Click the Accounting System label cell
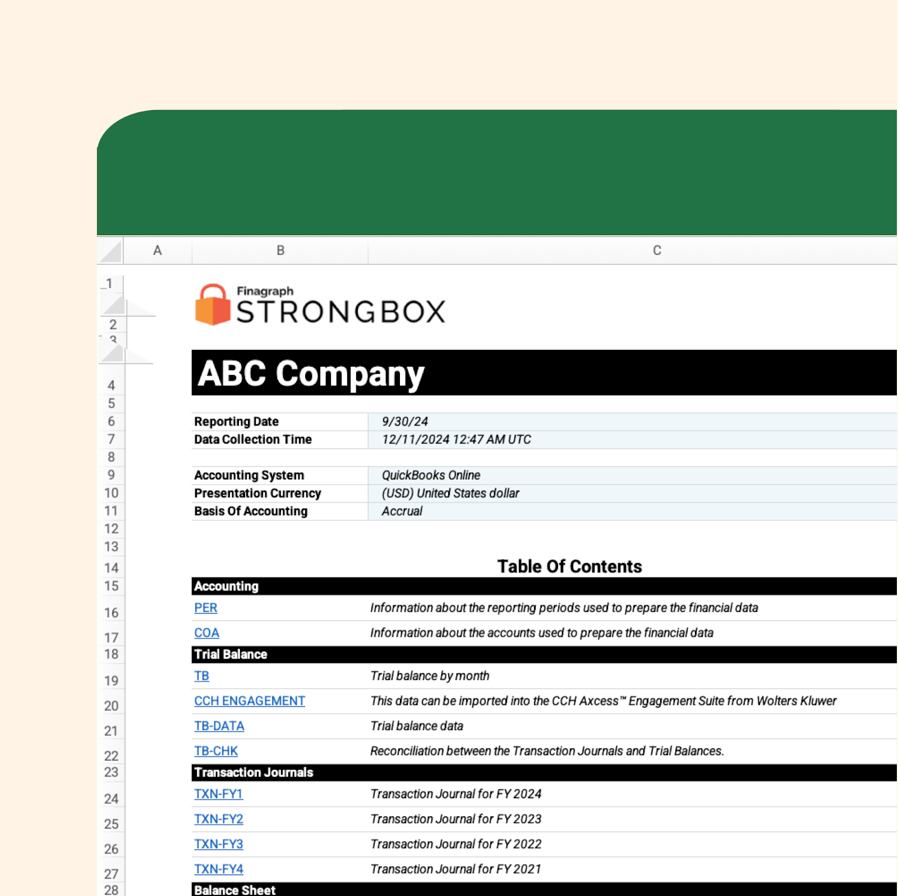This screenshot has height=896, width=898. click(280, 476)
